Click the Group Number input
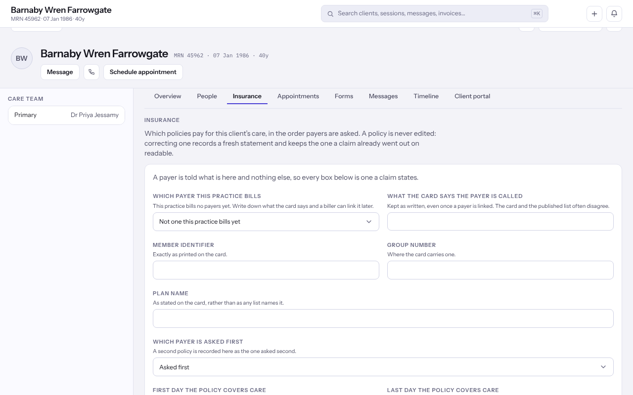This screenshot has height=395, width=633. coord(500,270)
